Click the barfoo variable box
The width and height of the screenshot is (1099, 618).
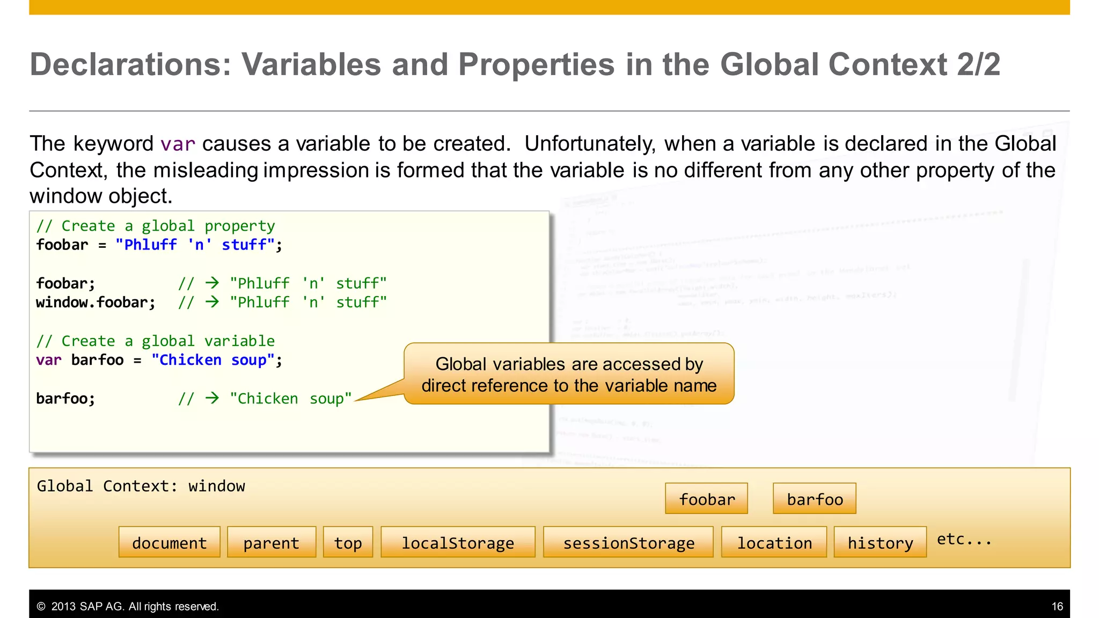pos(814,498)
